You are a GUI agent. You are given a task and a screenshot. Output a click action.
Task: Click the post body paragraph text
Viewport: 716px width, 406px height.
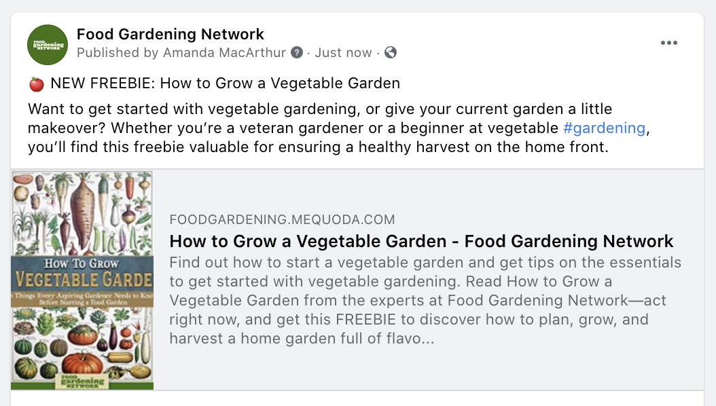click(x=339, y=128)
